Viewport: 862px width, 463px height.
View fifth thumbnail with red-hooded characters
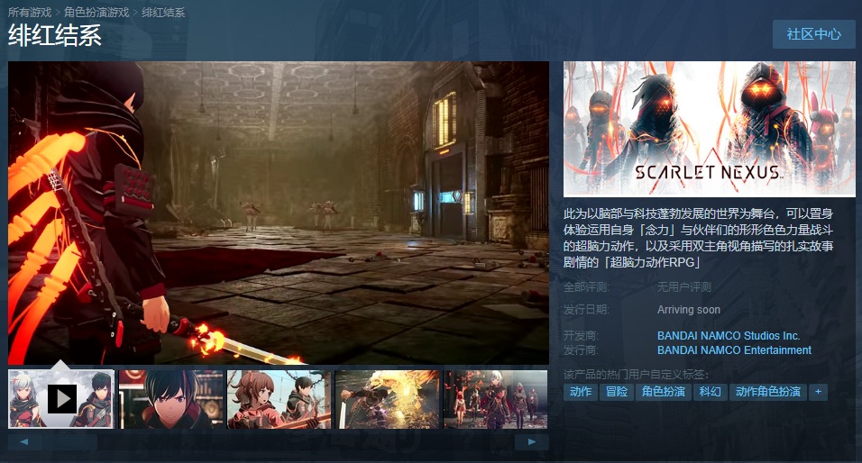coord(495,398)
